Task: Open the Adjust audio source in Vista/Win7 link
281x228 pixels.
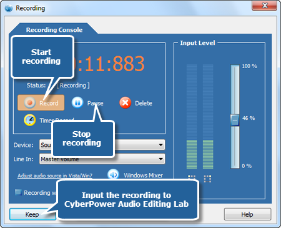Action: coord(55,176)
